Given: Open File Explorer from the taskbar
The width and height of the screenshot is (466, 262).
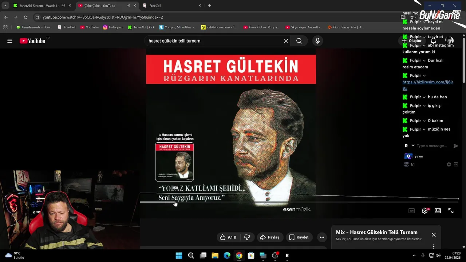Looking at the screenshot, I should [215, 255].
